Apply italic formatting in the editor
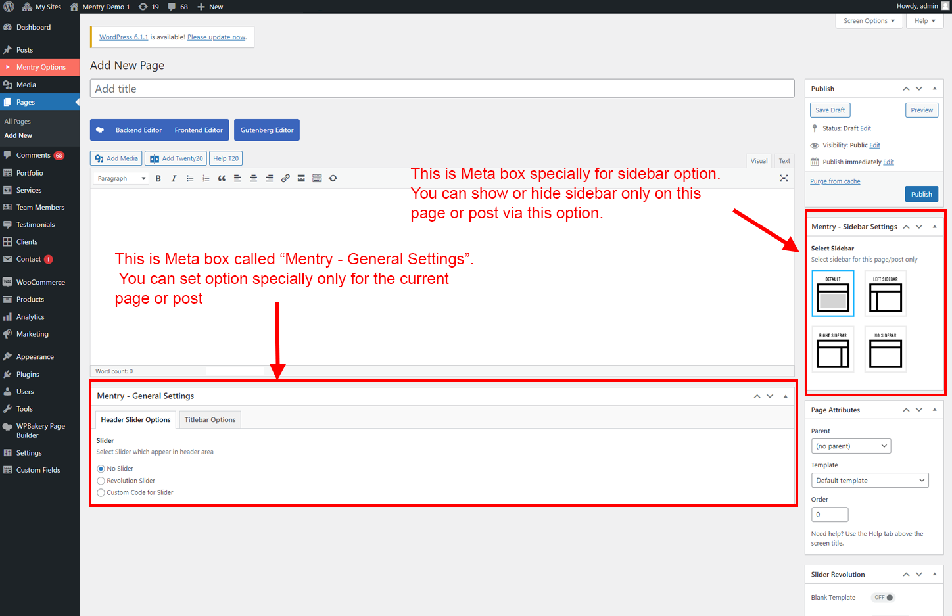The height and width of the screenshot is (616, 952). [174, 178]
